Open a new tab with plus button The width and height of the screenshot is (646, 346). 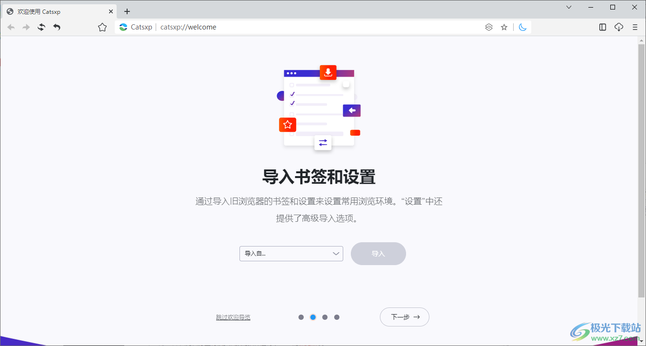pos(127,11)
